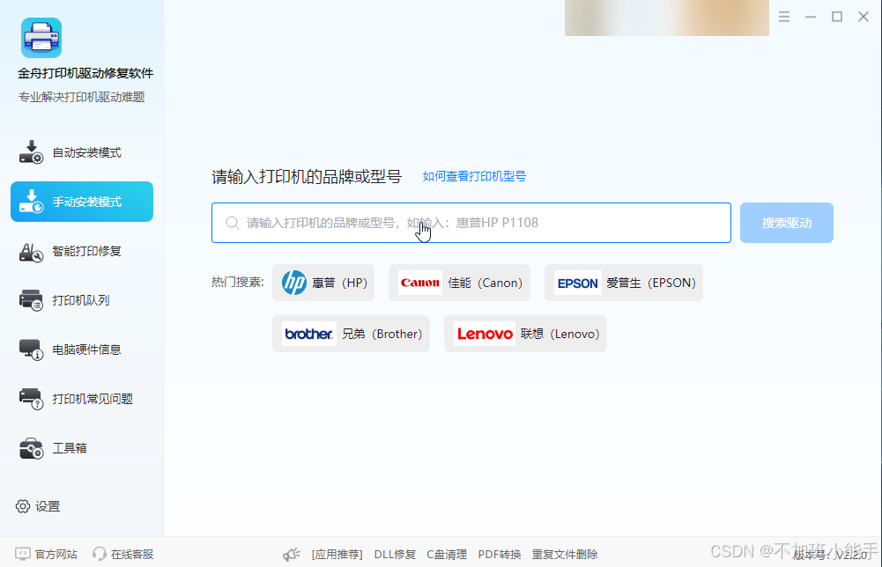Go to 打印机队列 page
Screen dimensions: 882x567
coord(82,300)
